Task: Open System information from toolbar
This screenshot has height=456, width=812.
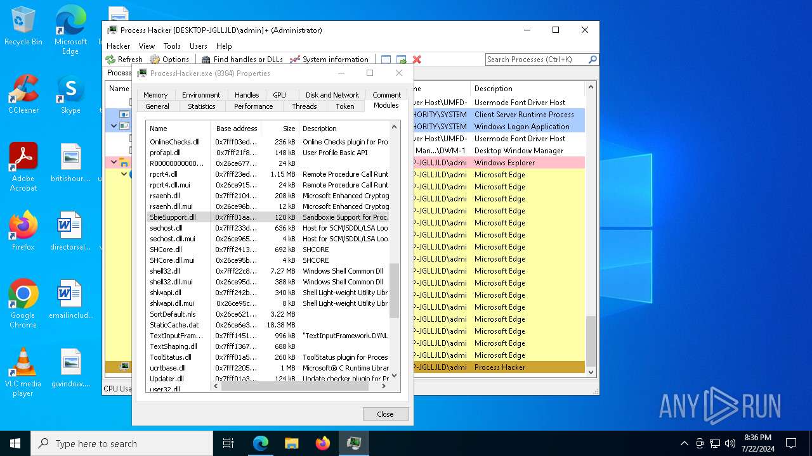Action: point(329,60)
